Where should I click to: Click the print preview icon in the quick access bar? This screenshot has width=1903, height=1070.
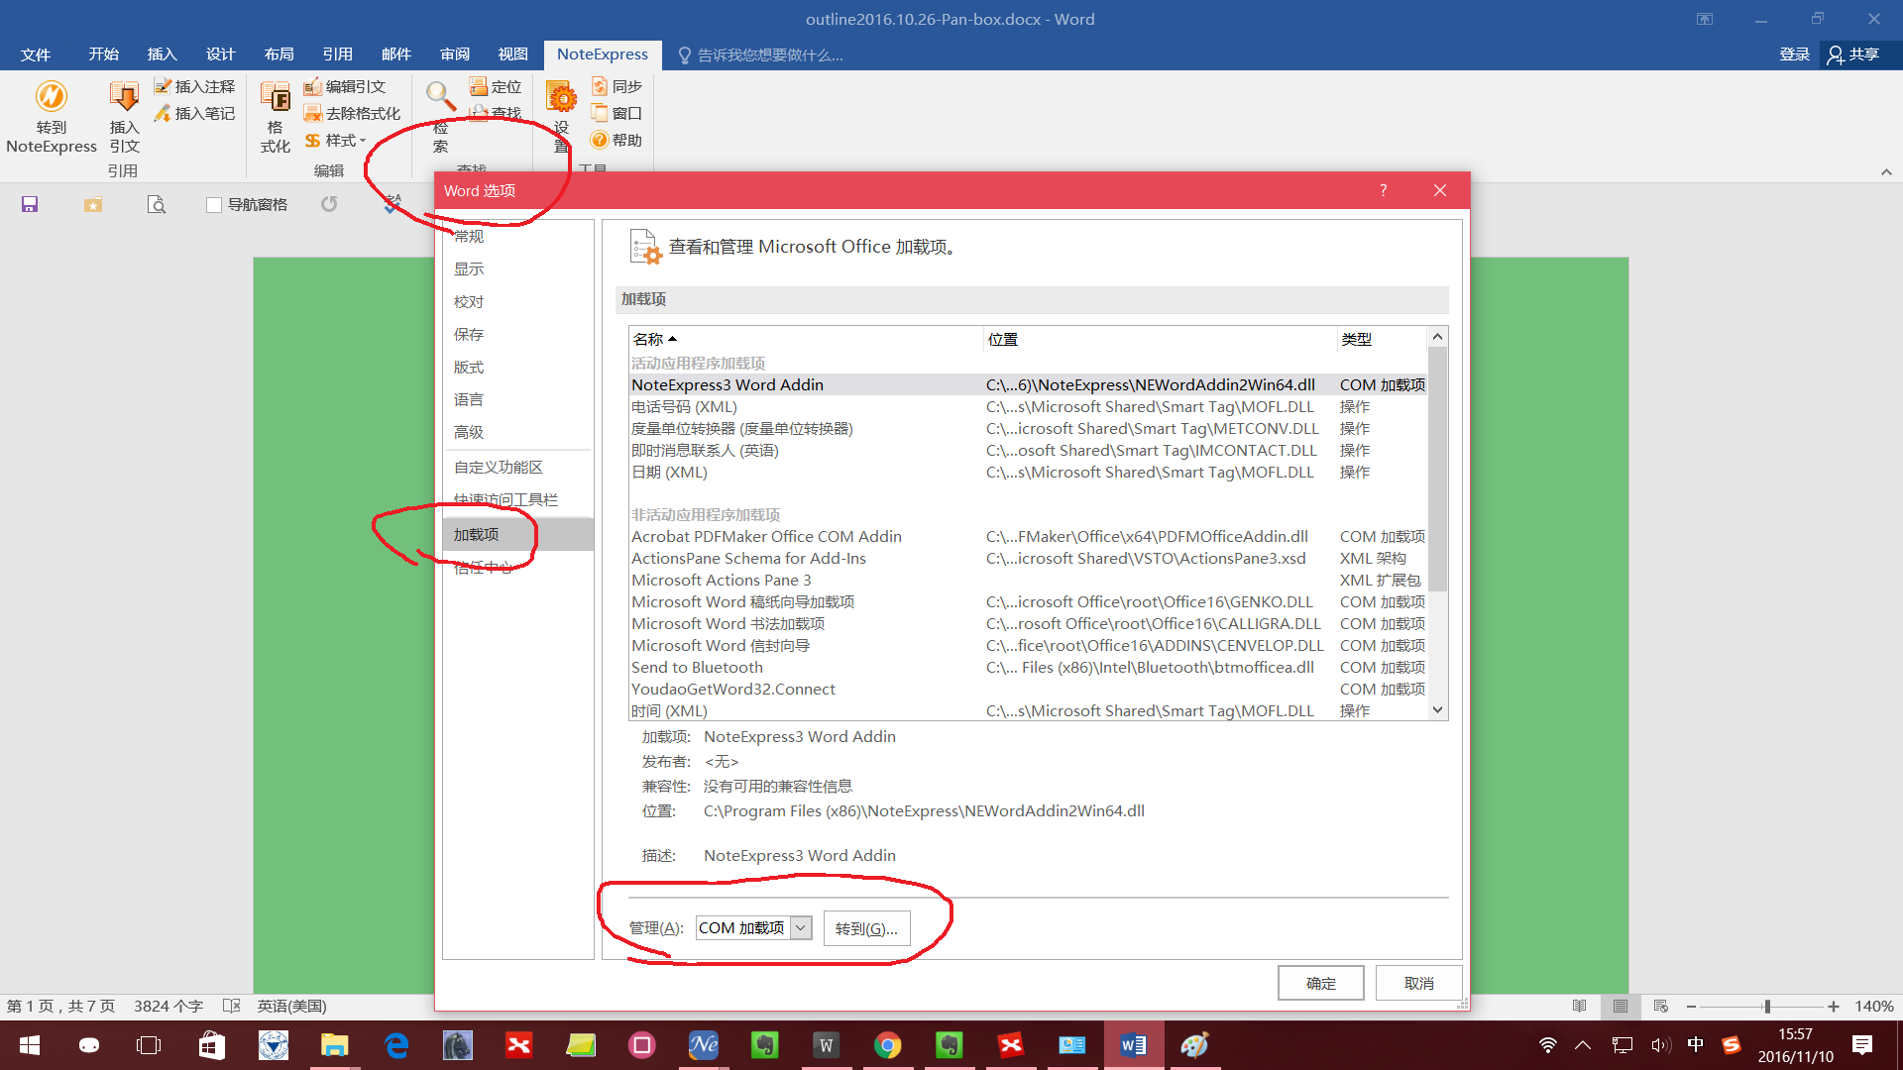tap(157, 204)
